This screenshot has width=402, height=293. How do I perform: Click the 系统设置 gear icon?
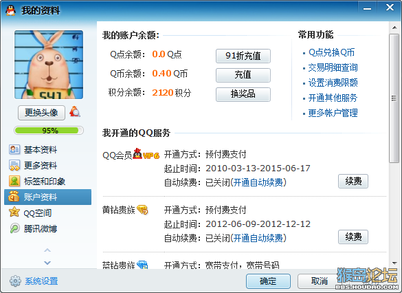15,281
